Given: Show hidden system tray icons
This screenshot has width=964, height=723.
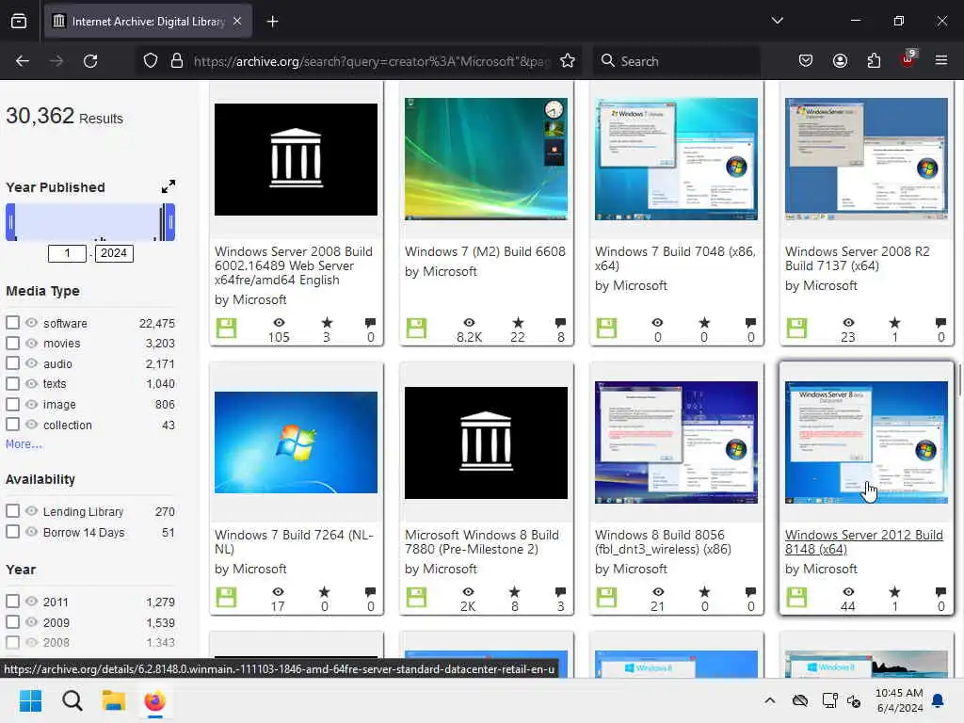Looking at the screenshot, I should (x=770, y=700).
